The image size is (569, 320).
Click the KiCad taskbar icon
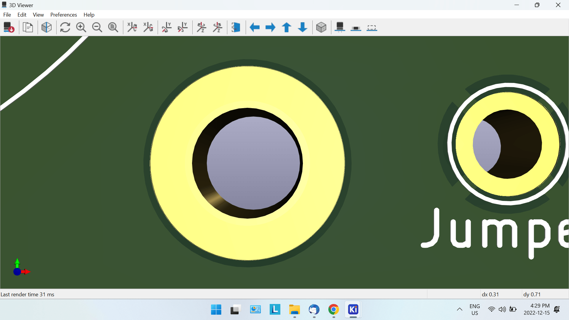pyautogui.click(x=353, y=310)
